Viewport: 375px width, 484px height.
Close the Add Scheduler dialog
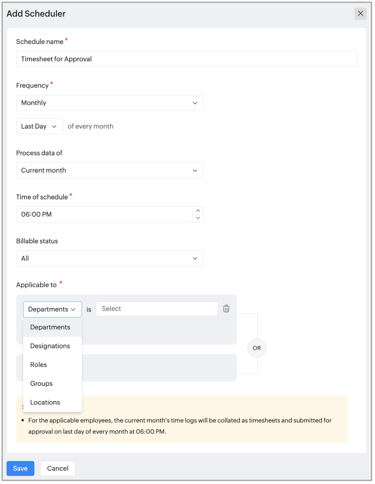pos(360,14)
